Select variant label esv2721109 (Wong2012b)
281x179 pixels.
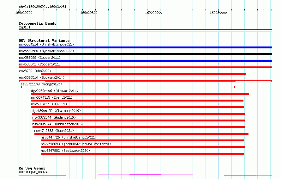tap(41, 84)
